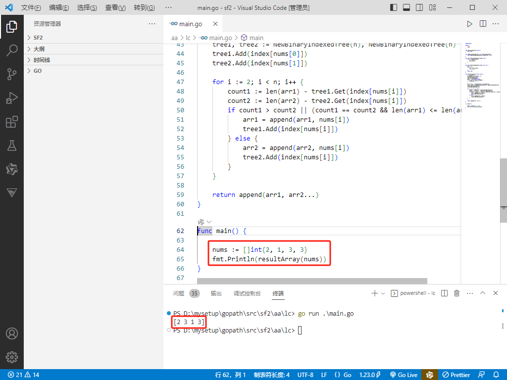Run the Go file with play button
The height and width of the screenshot is (380, 507).
pyautogui.click(x=469, y=24)
